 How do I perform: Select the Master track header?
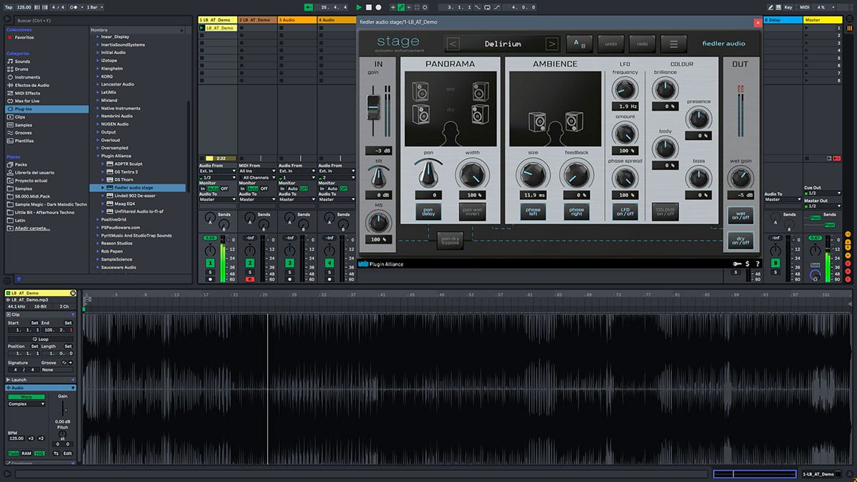coord(822,19)
